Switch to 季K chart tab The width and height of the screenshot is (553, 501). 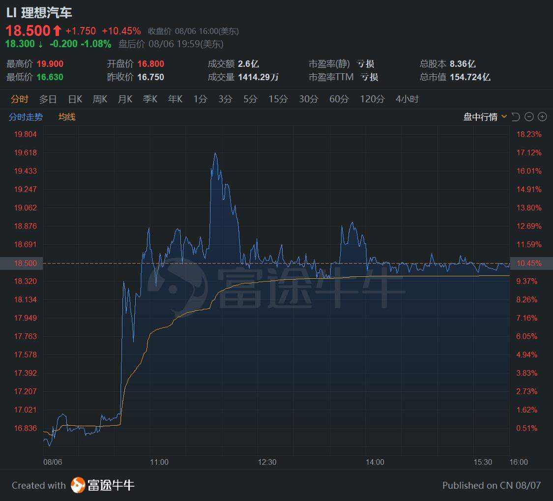(x=150, y=99)
